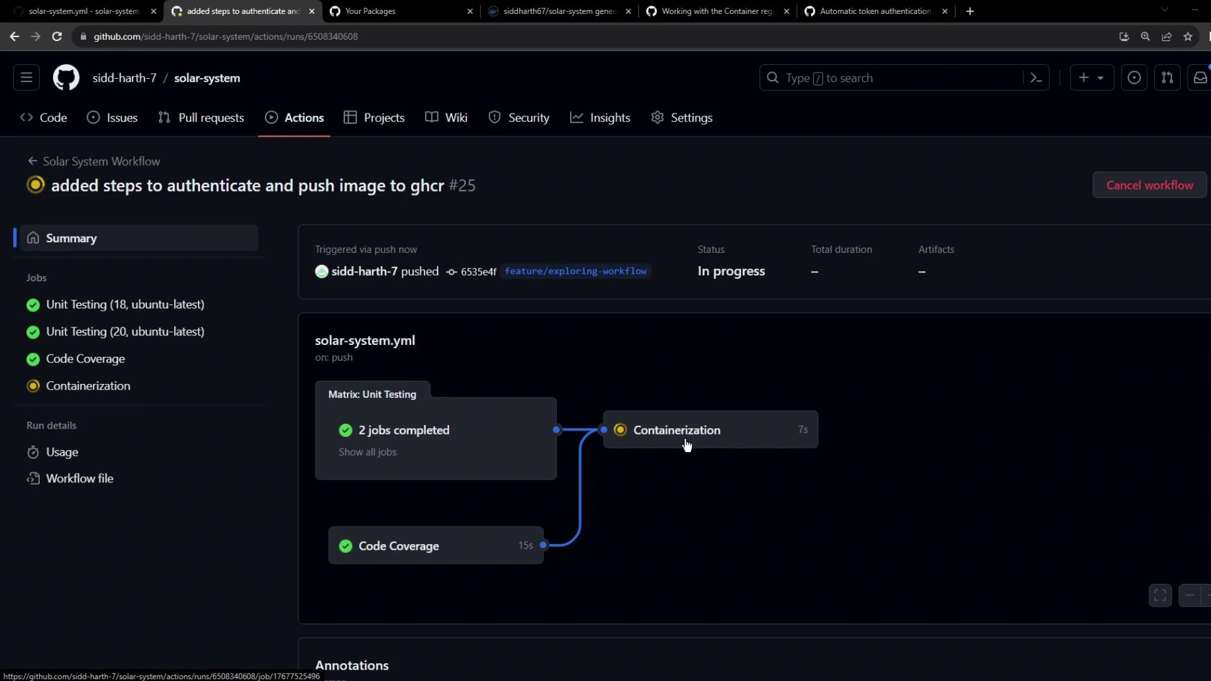The width and height of the screenshot is (1211, 681).
Task: Click the fullscreen workflow graph icon
Action: click(x=1160, y=595)
